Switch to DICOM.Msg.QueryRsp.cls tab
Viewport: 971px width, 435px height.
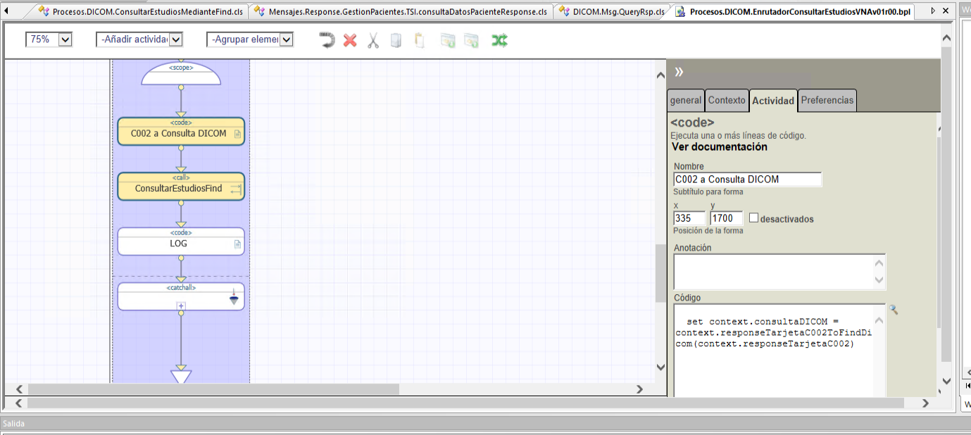tap(613, 11)
